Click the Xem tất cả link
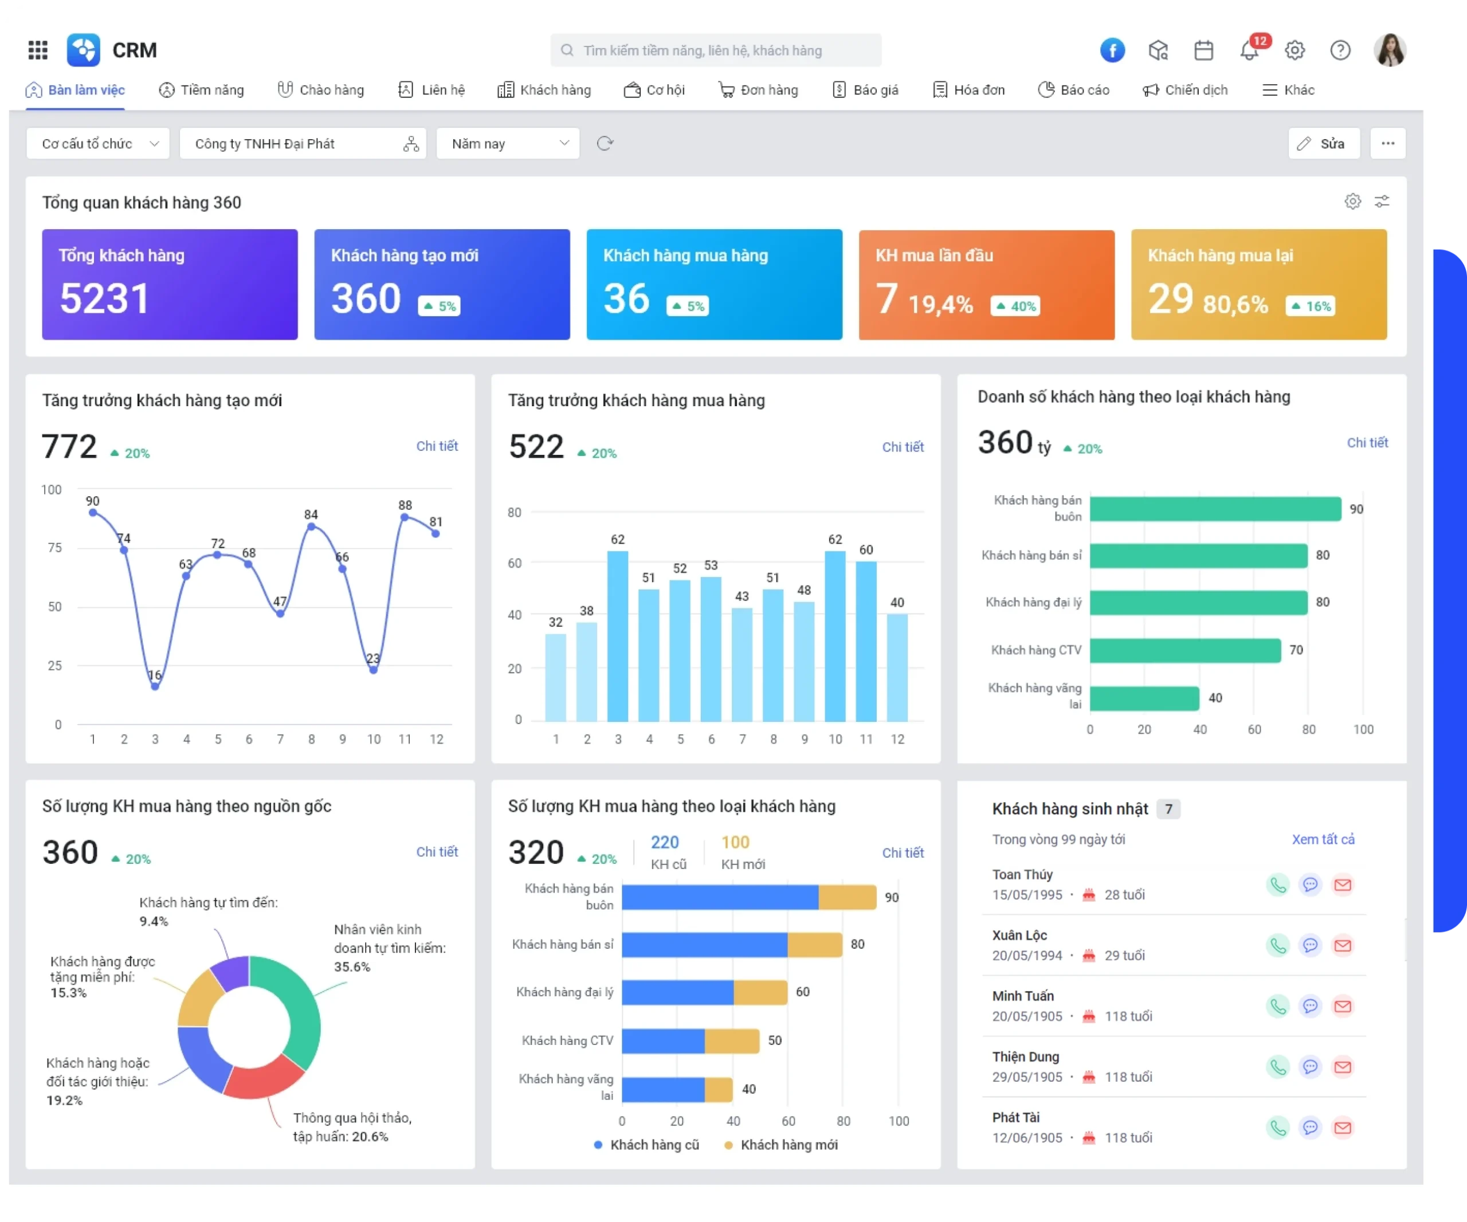The height and width of the screenshot is (1222, 1467). tap(1323, 839)
